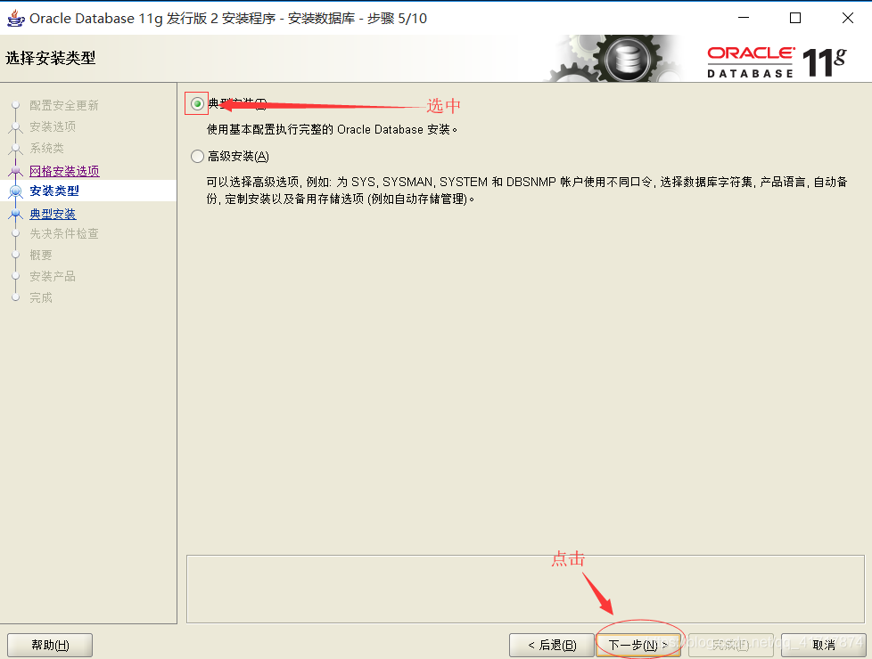872x659 pixels.
Task: Click the Java installer icon in title bar
Action: pyautogui.click(x=15, y=18)
